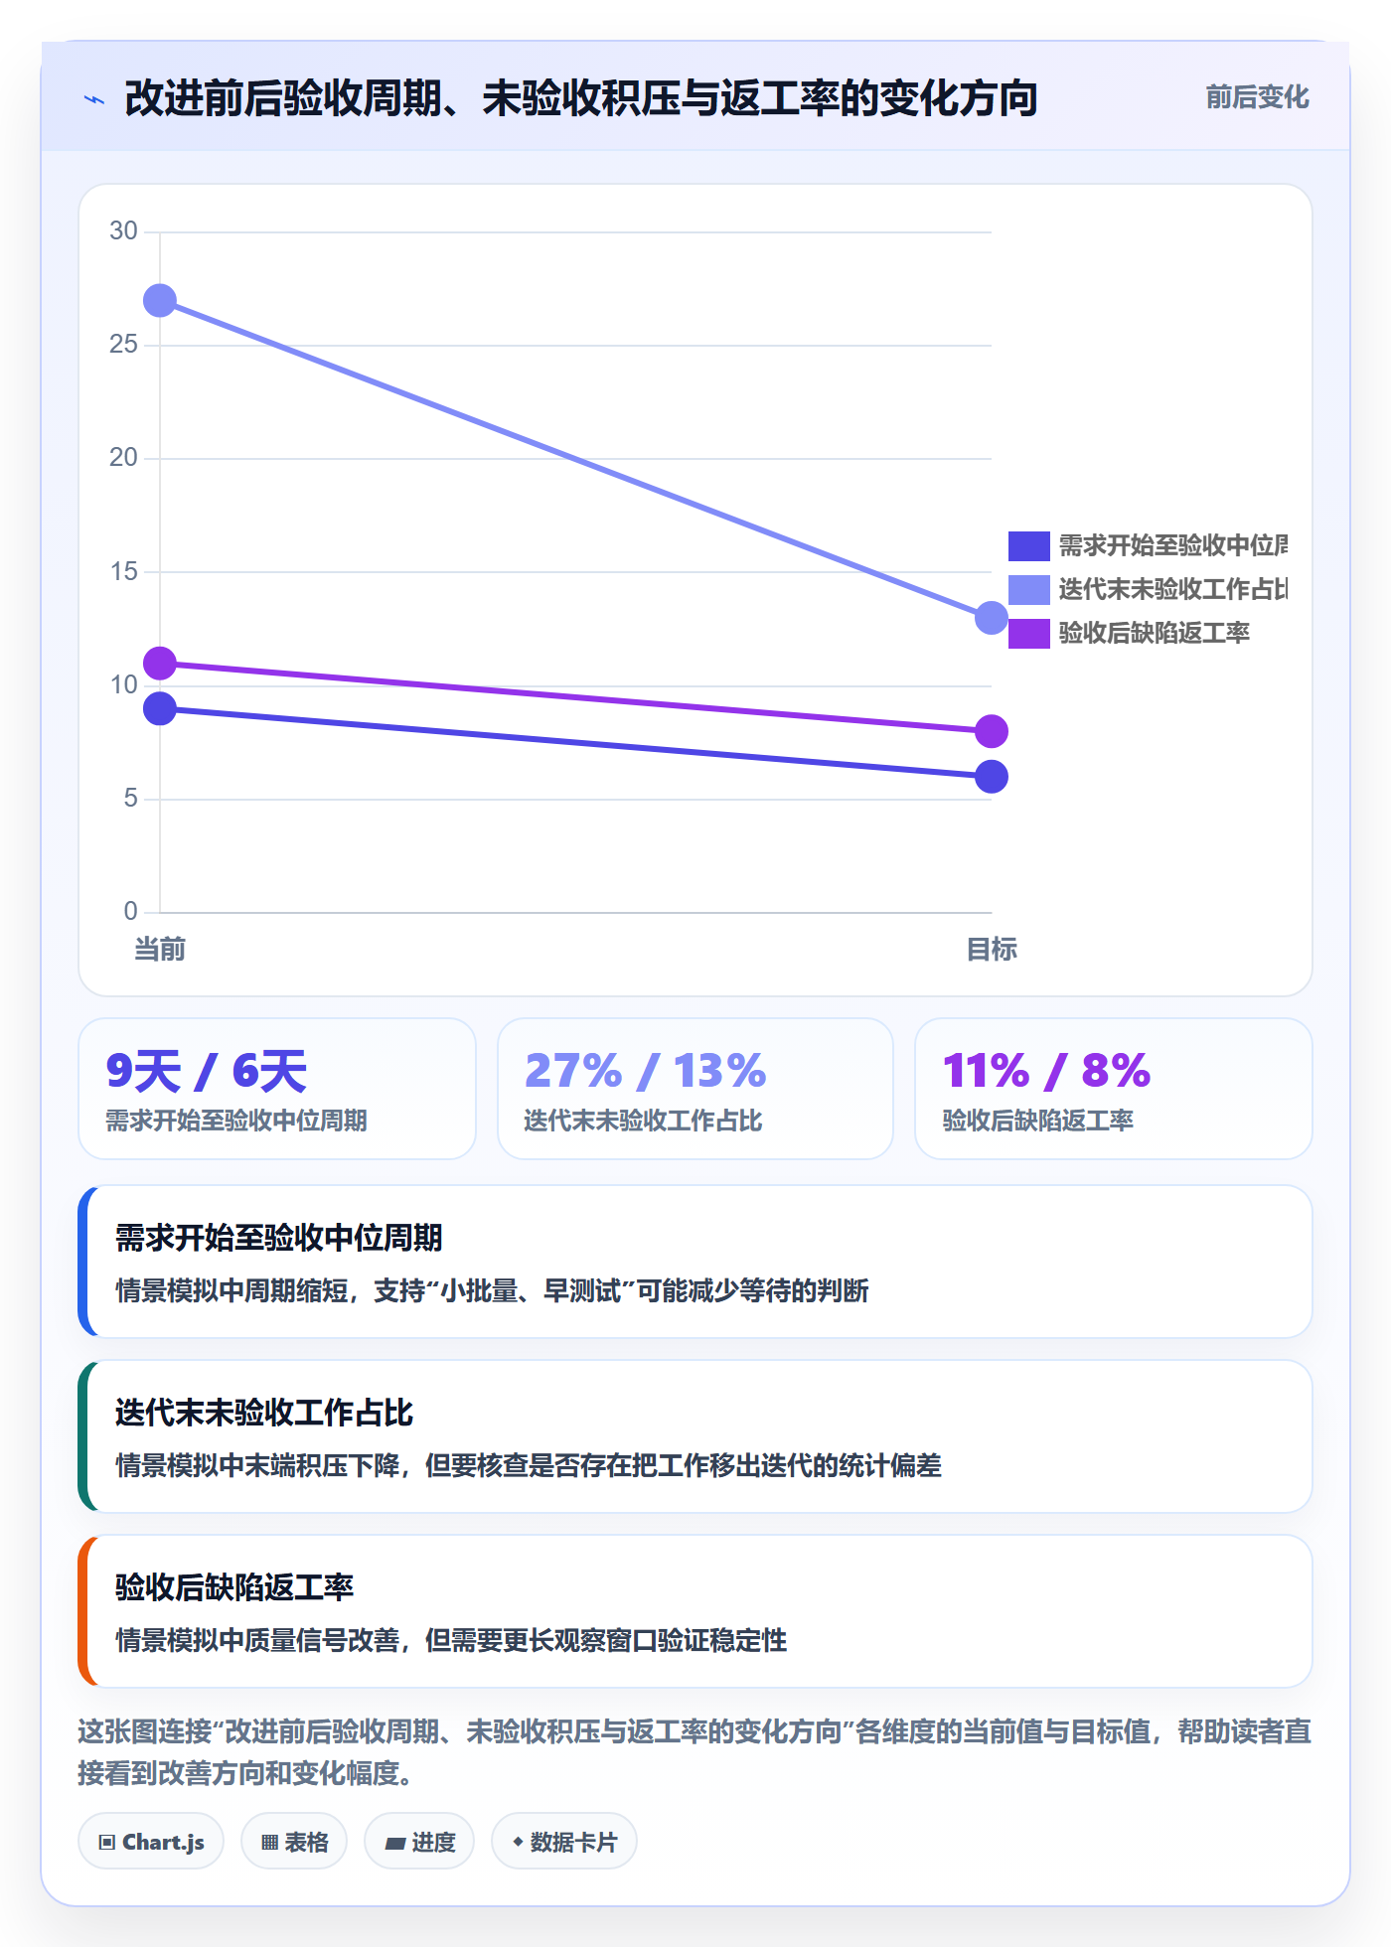
Task: Select the 11% / 8% metric card
Action: coord(1114,1089)
